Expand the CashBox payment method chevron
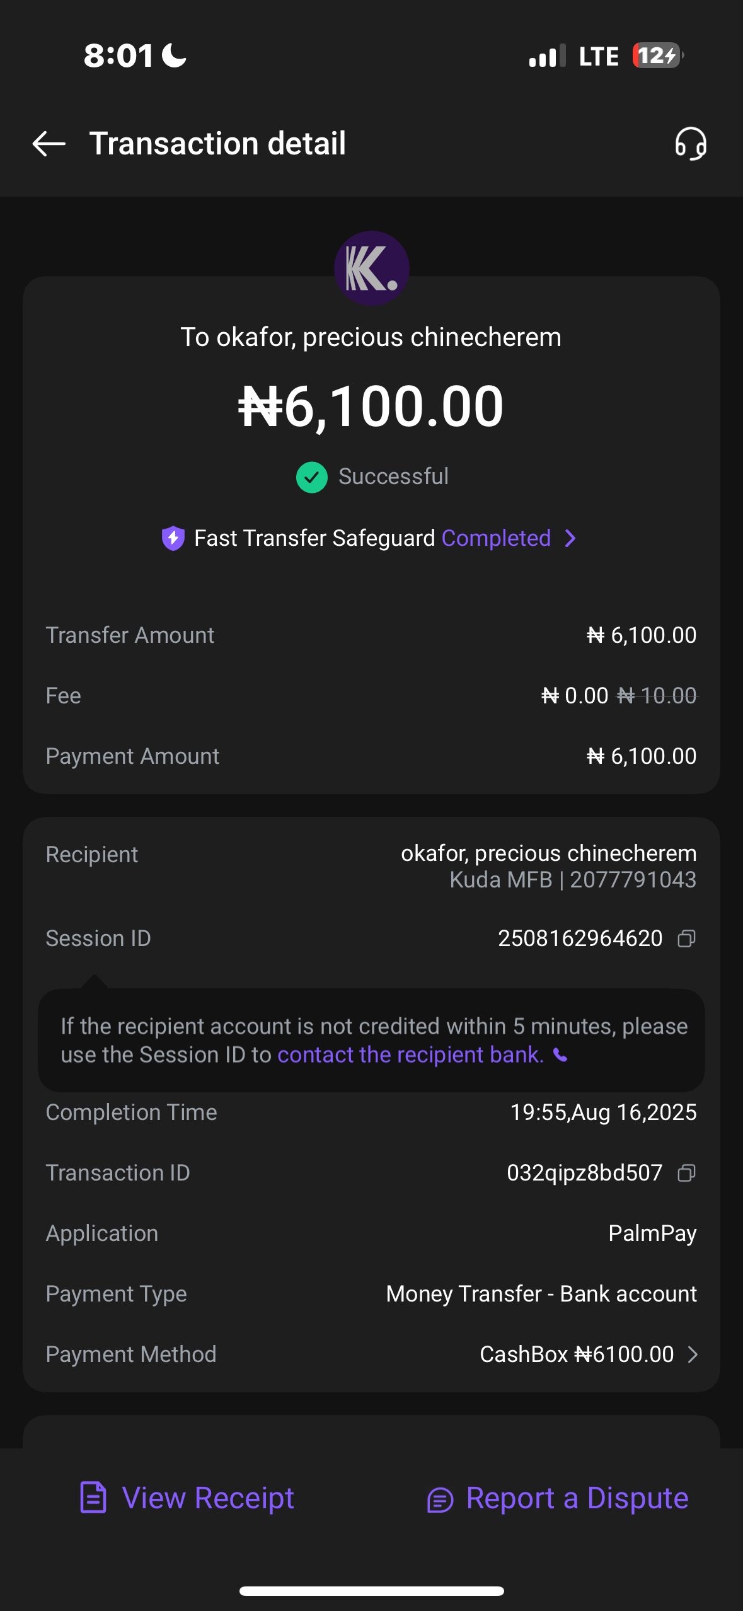This screenshot has width=743, height=1611. pos(693,1354)
